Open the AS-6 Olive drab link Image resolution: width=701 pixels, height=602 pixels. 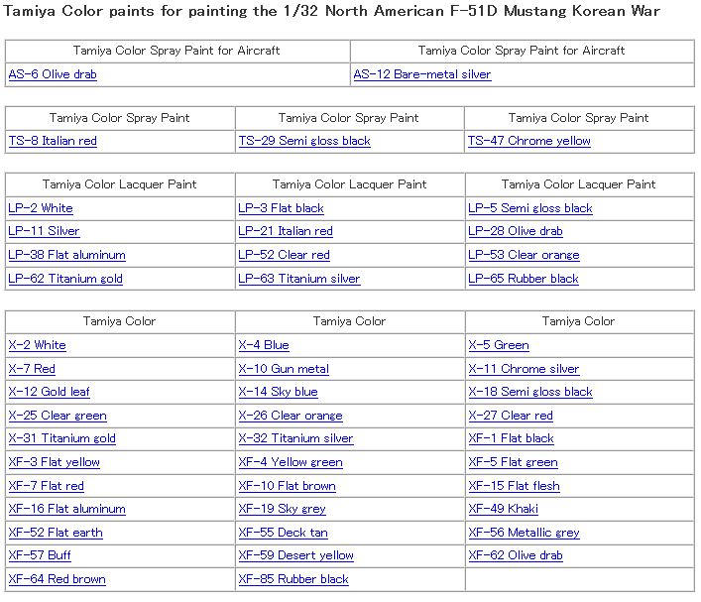[53, 74]
